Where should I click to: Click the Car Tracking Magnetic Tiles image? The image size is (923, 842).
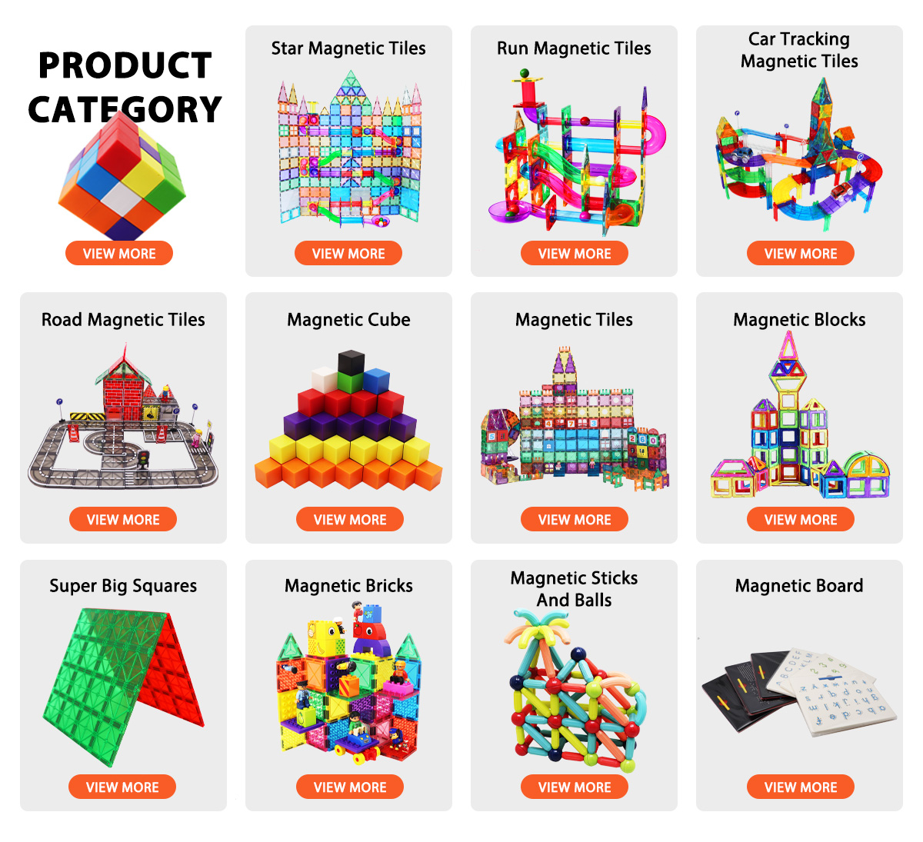[800, 154]
